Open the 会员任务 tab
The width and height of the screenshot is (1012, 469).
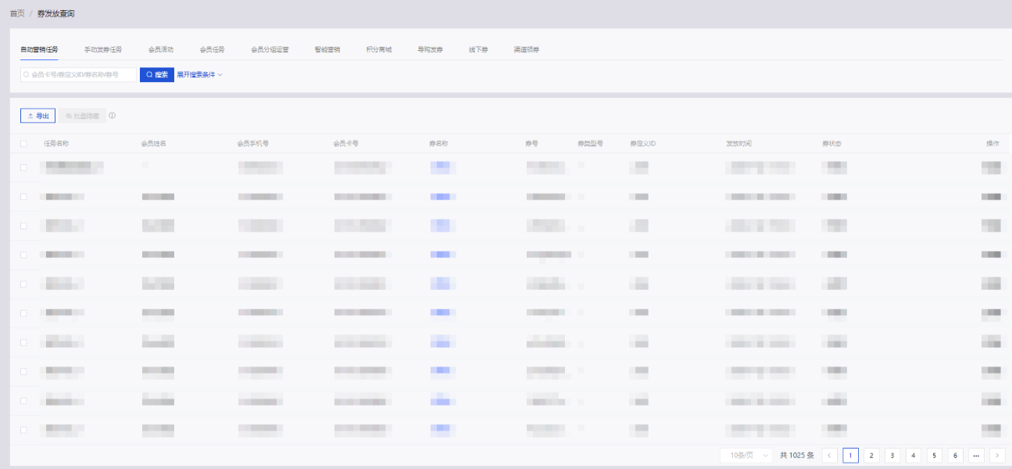[212, 49]
